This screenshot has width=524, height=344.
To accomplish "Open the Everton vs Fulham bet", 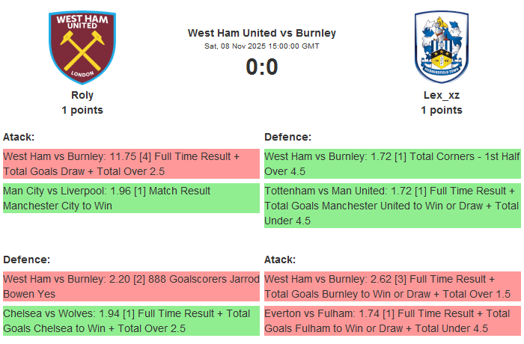I will [392, 321].
